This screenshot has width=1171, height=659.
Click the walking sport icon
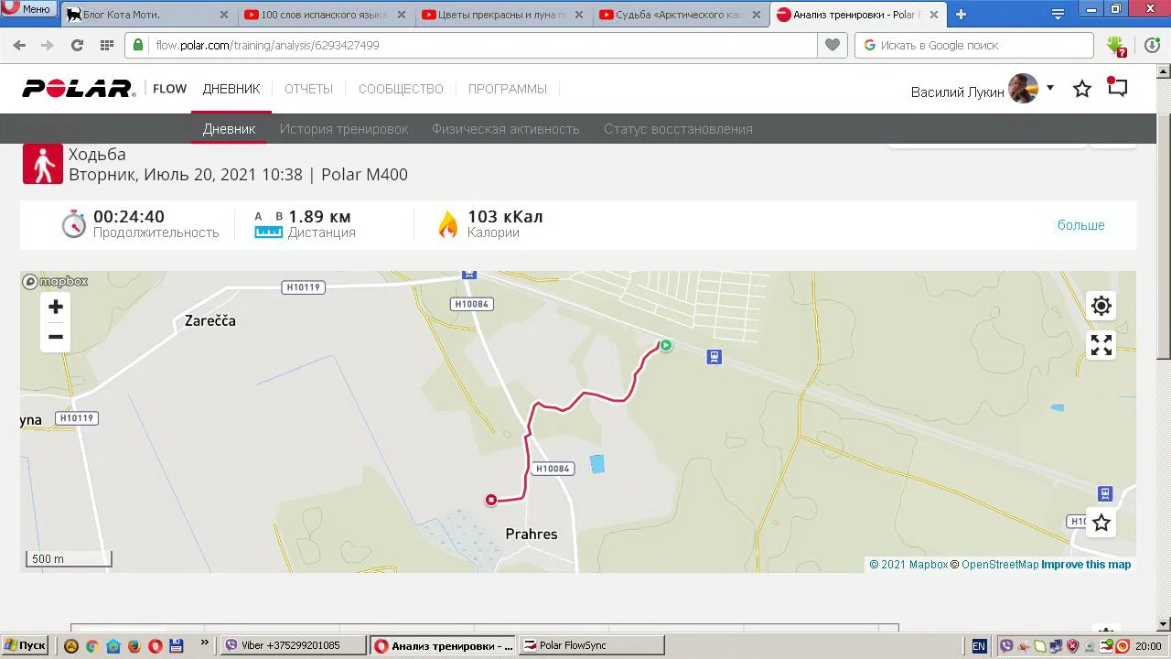click(x=43, y=165)
